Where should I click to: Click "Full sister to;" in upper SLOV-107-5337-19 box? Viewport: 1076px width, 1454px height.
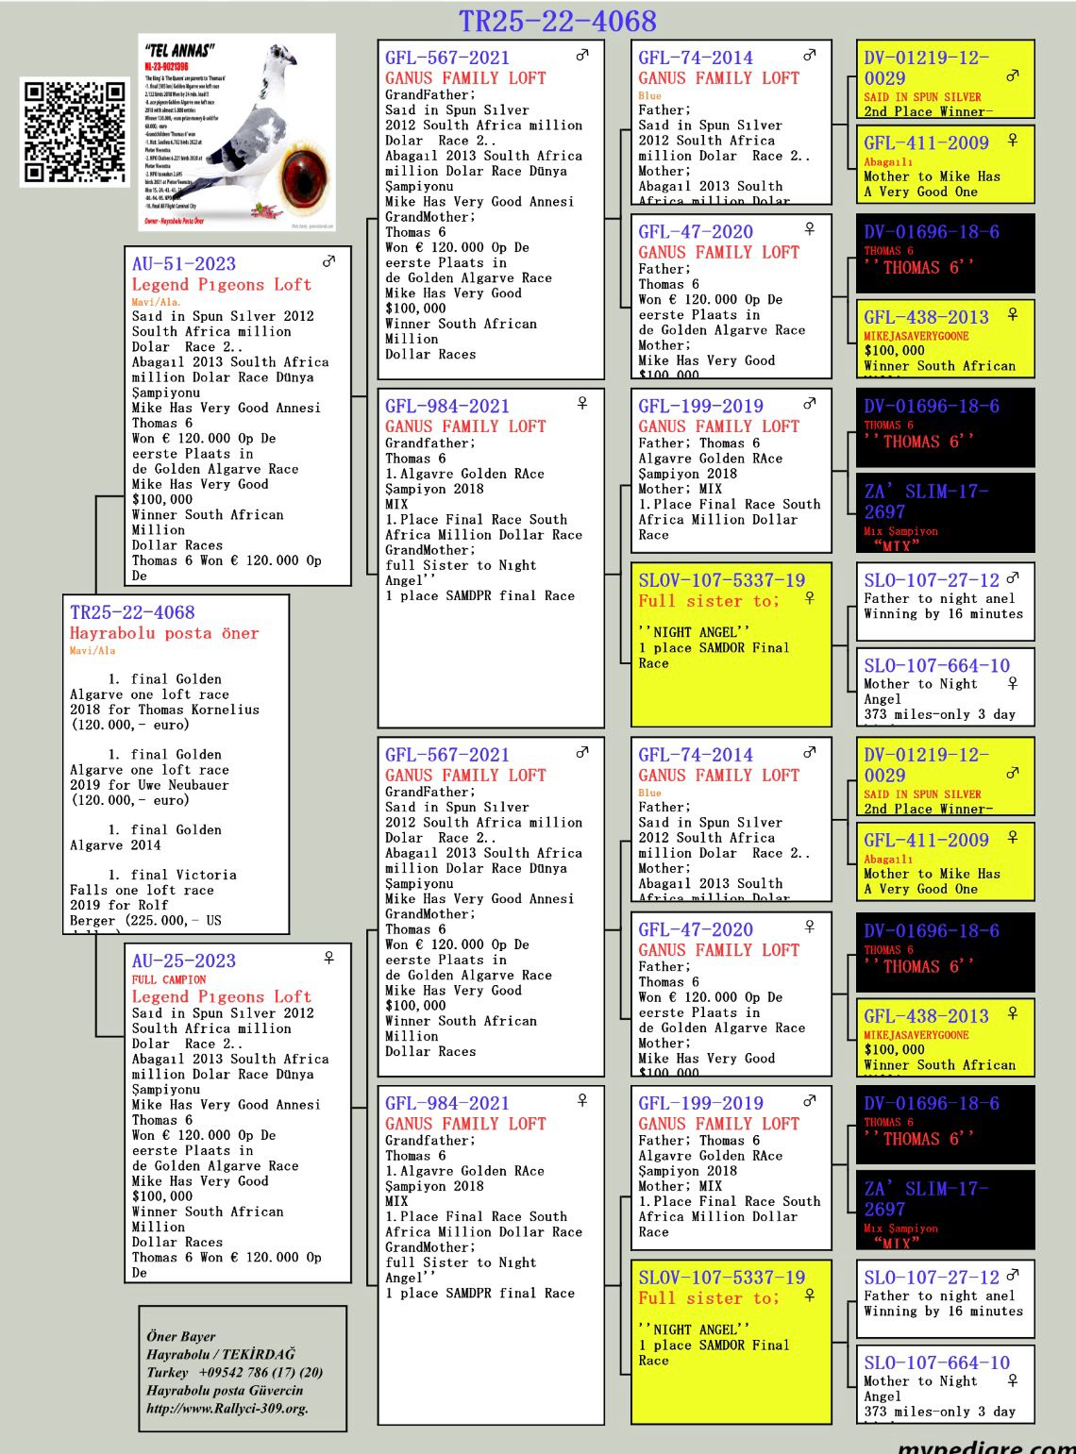709,601
